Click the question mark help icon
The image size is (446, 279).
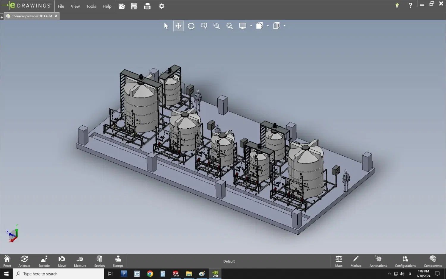pos(410,5)
